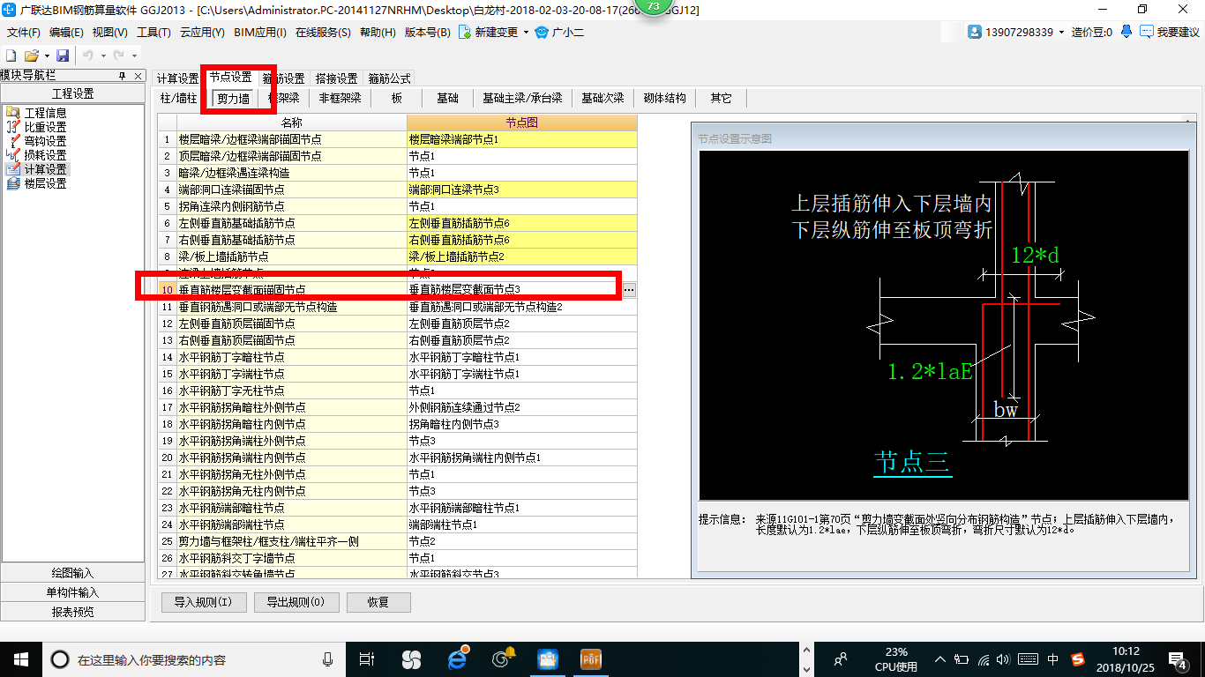Image resolution: width=1205 pixels, height=677 pixels.
Task: Click the Windows Start button
Action: coord(20,658)
